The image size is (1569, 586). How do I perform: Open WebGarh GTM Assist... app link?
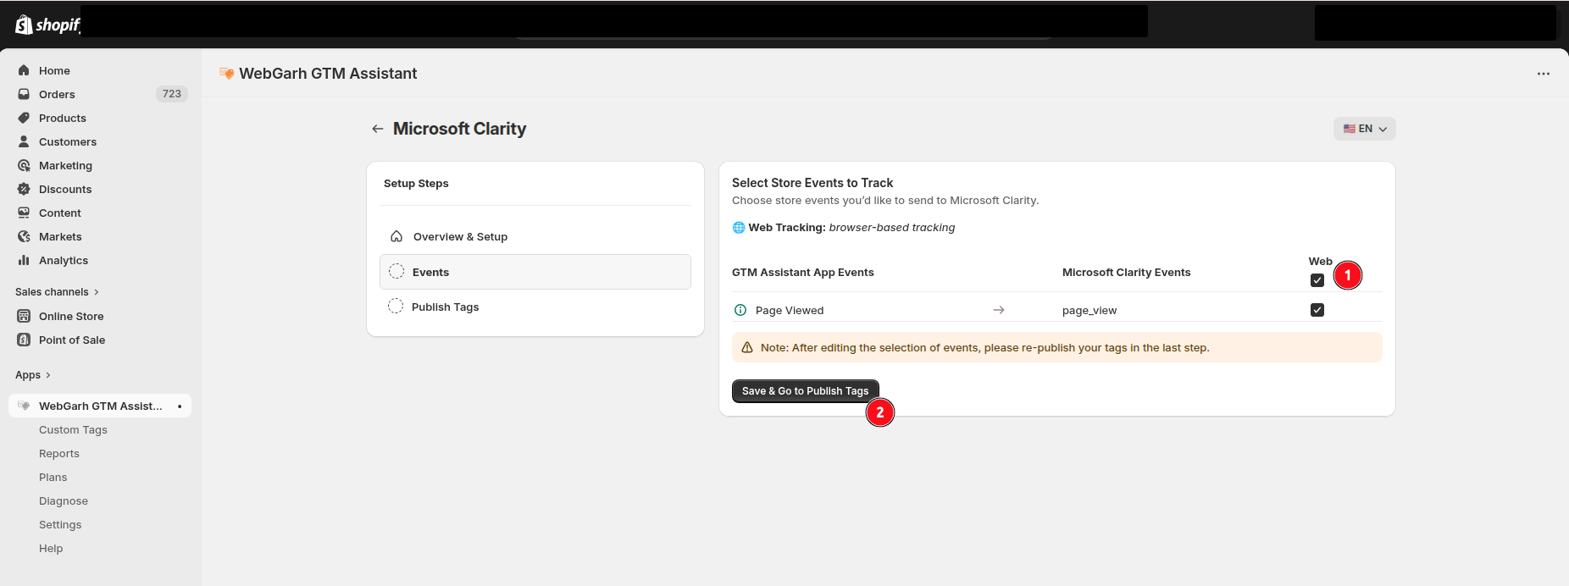coord(101,406)
